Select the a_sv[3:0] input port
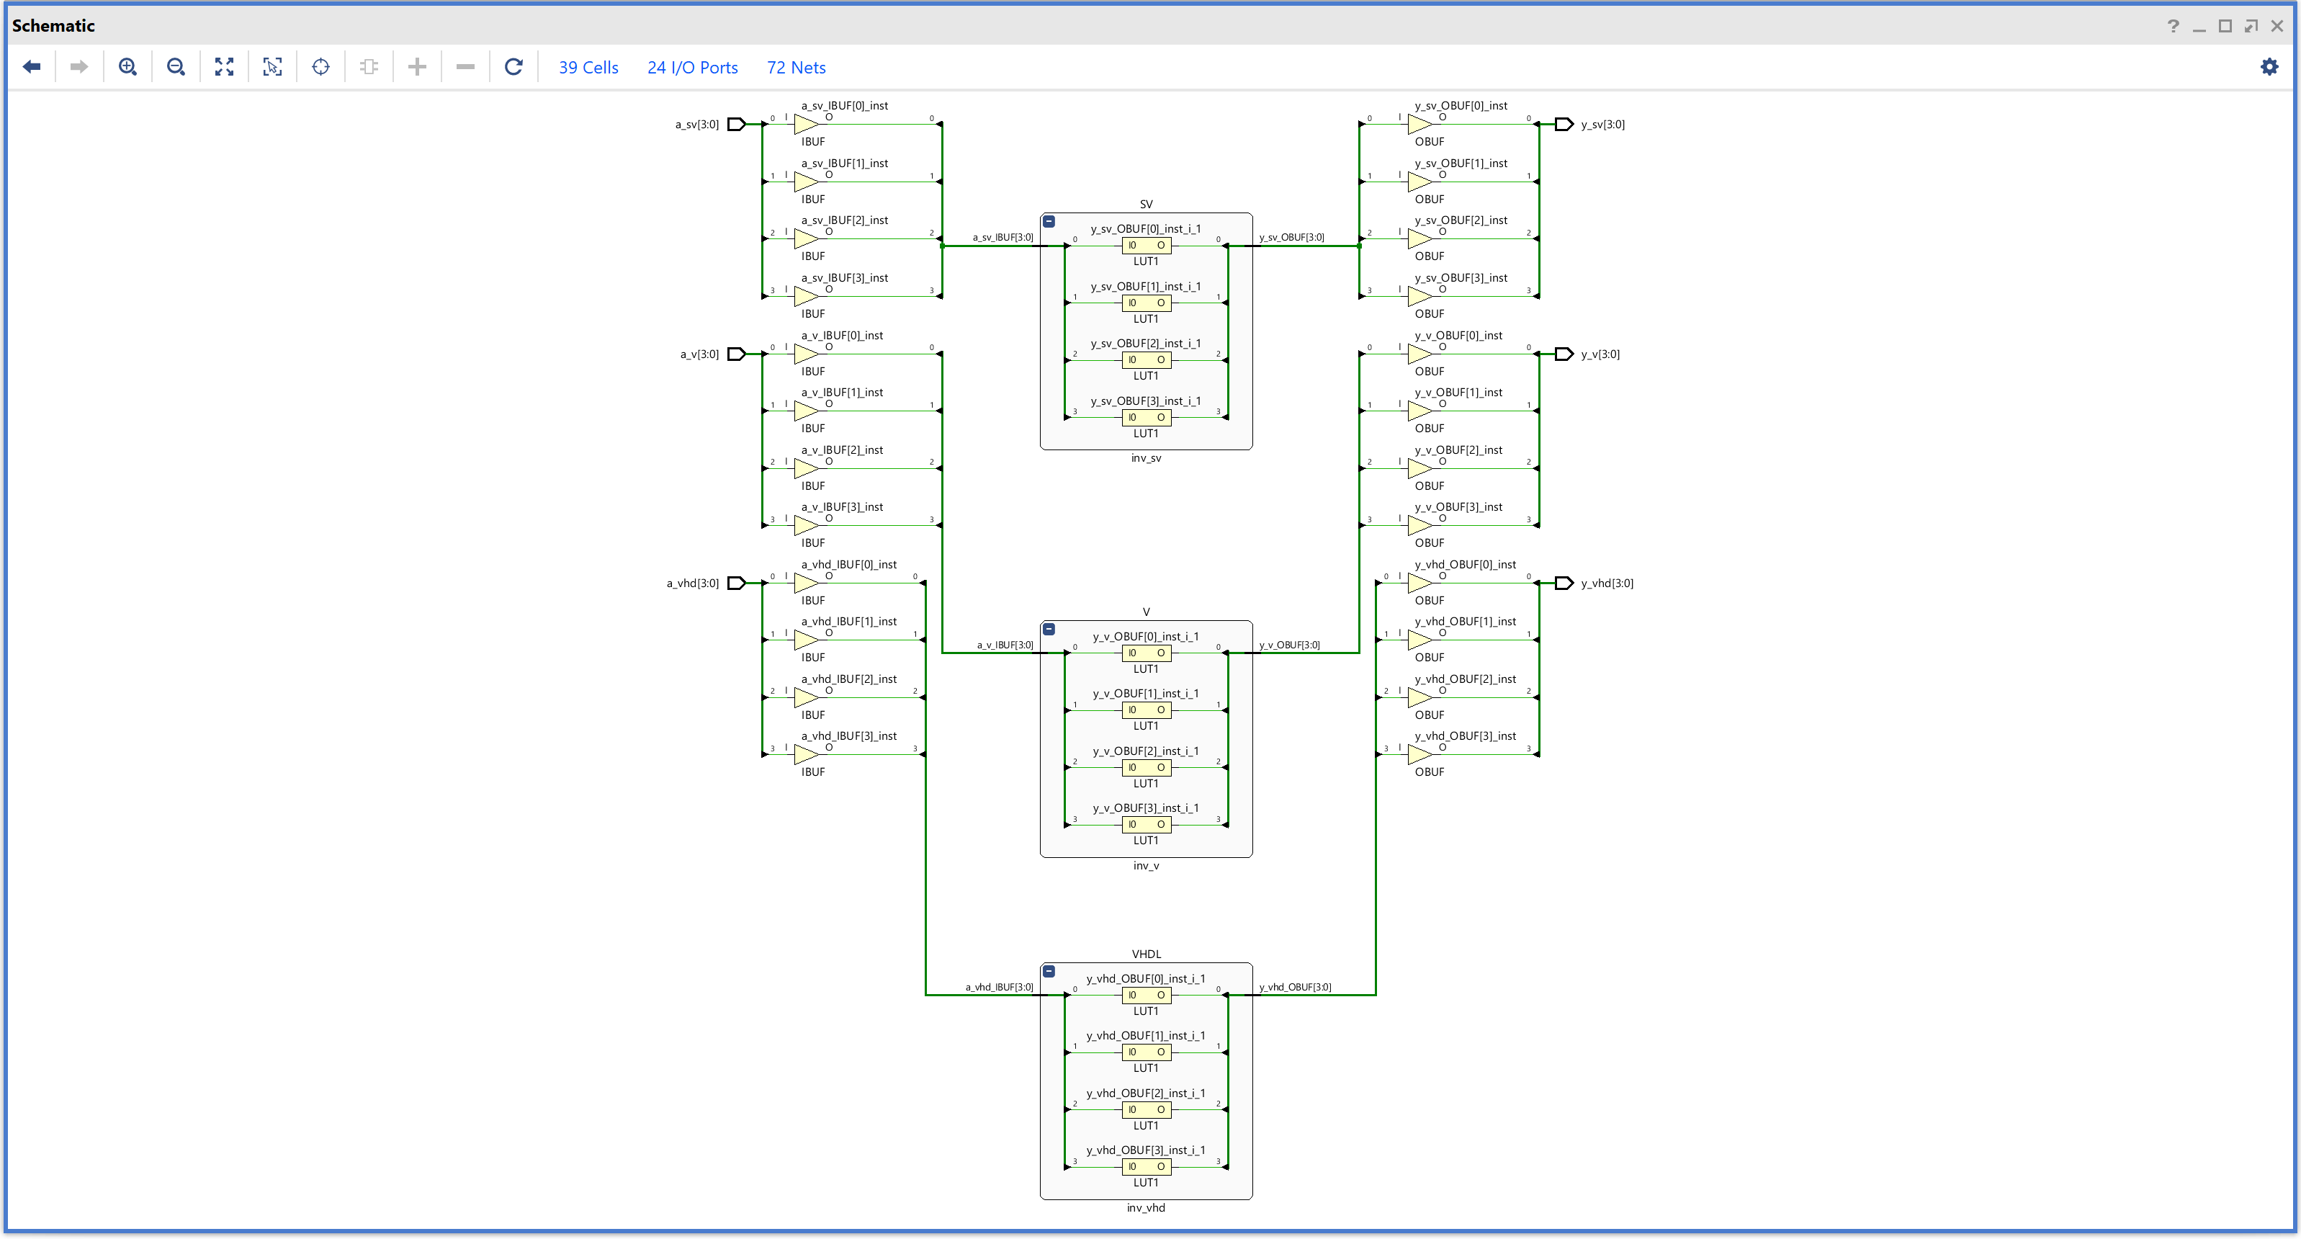The image size is (2301, 1239). point(736,124)
